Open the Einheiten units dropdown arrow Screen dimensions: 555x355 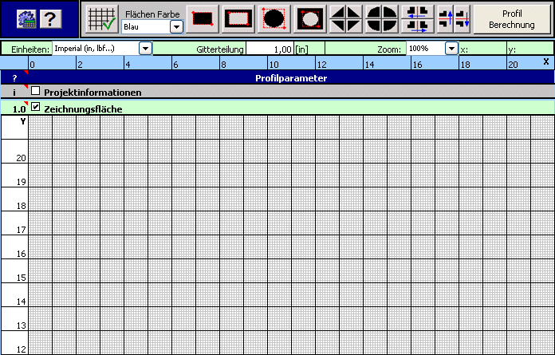coord(145,49)
